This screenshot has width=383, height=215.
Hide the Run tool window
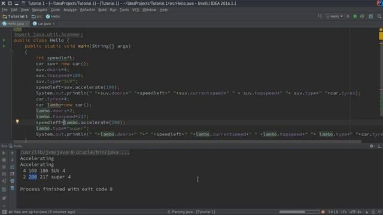click(x=379, y=146)
